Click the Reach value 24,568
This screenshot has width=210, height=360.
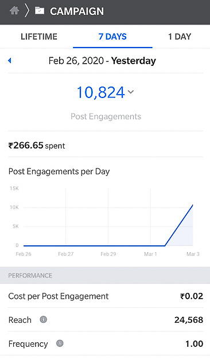[x=189, y=320]
